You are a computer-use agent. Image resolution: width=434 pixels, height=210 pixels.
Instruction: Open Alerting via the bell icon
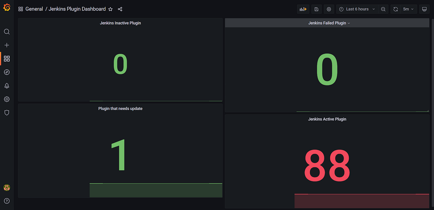pyautogui.click(x=7, y=86)
